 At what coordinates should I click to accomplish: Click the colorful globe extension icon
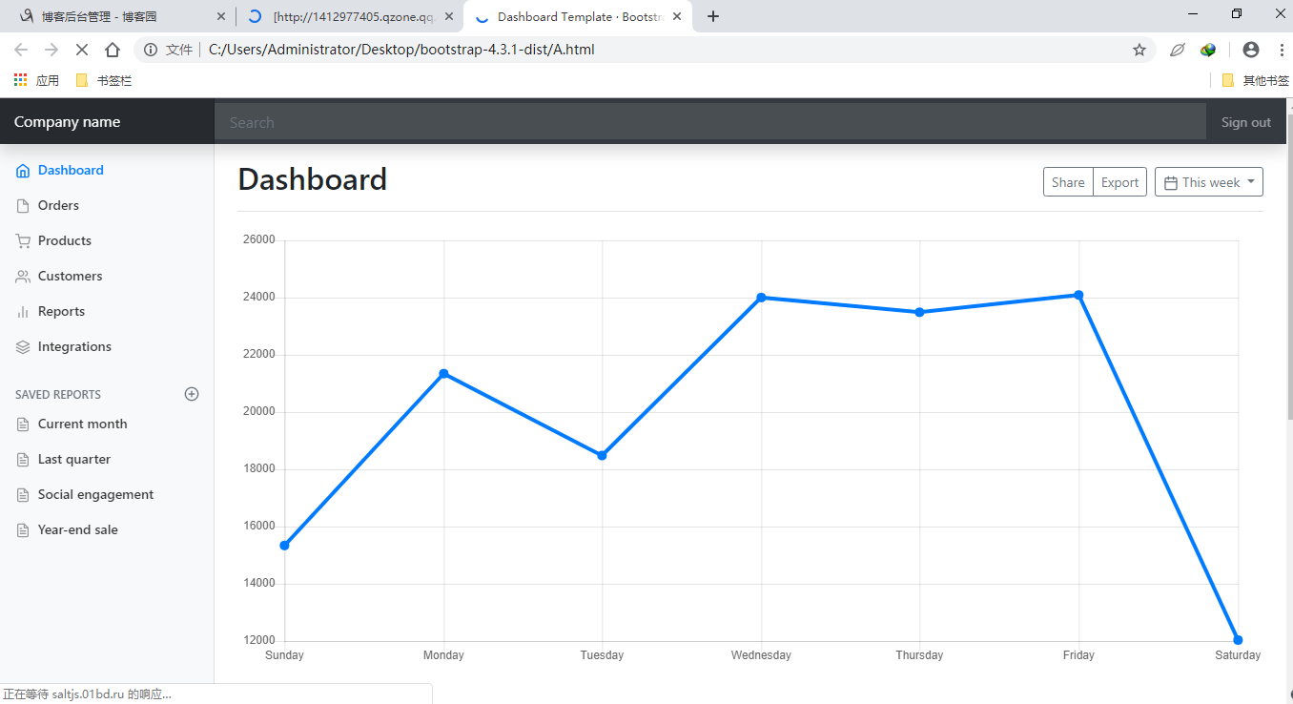[1208, 50]
